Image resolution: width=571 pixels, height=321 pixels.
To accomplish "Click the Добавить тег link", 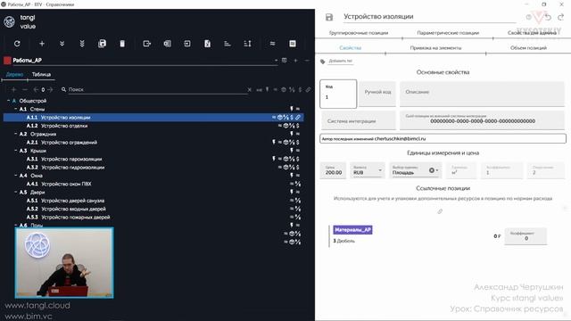I will pos(341,61).
